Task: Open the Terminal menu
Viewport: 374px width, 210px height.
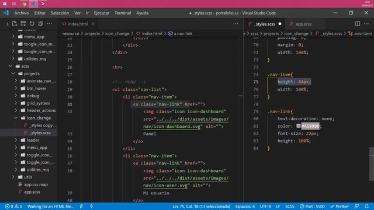Action: (123, 13)
